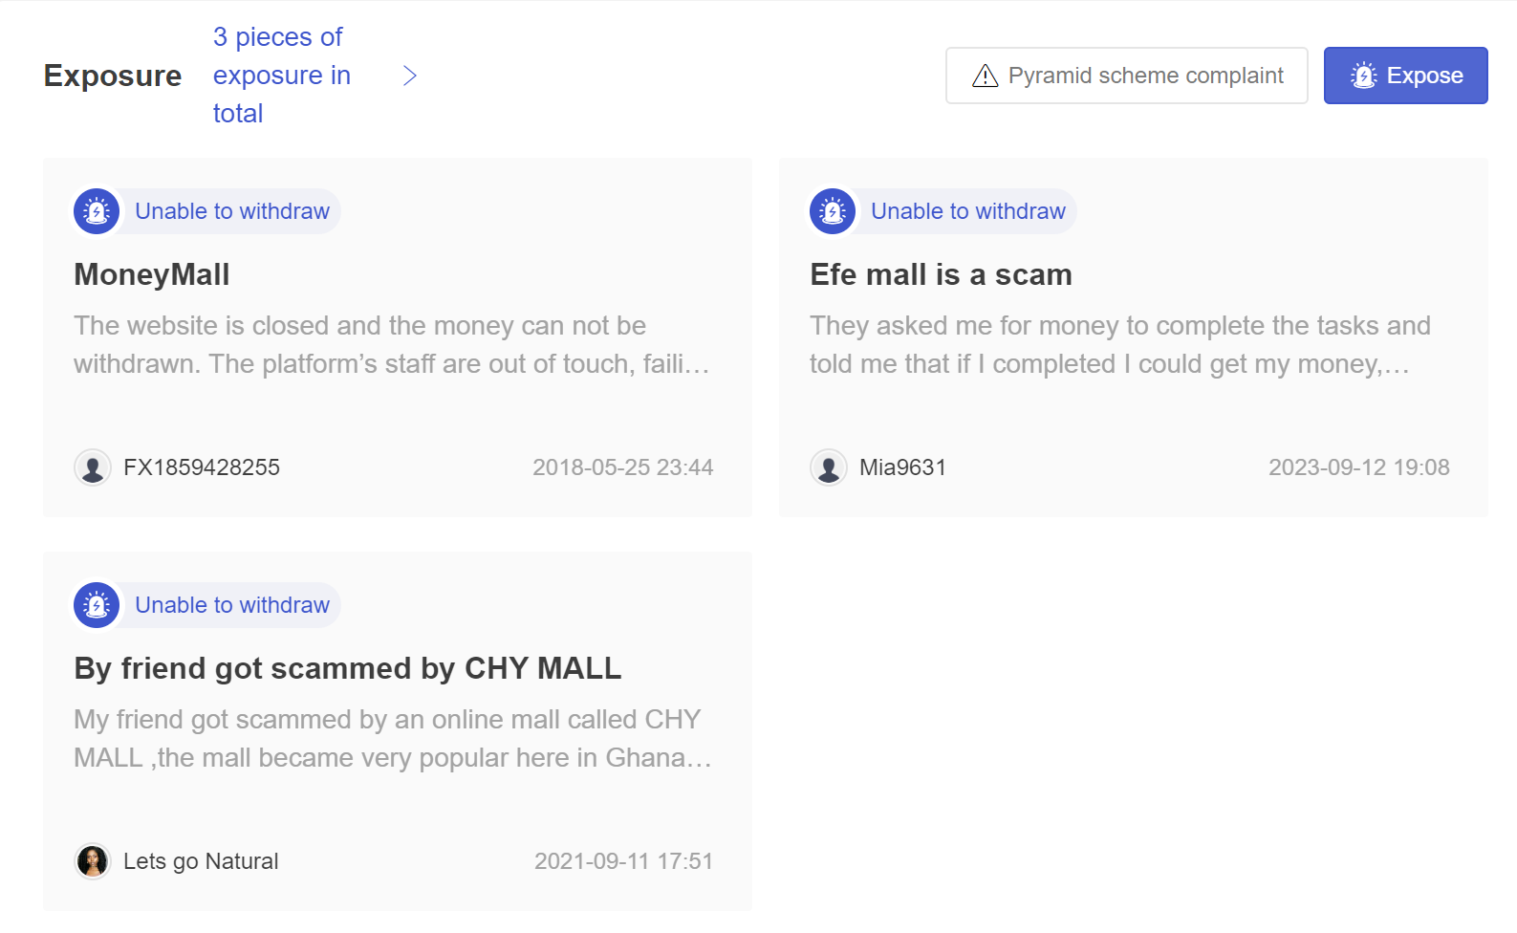Select 'Unable to withdraw' tag on MoneyMall card
The width and height of the screenshot is (1517, 933).
pyautogui.click(x=232, y=211)
